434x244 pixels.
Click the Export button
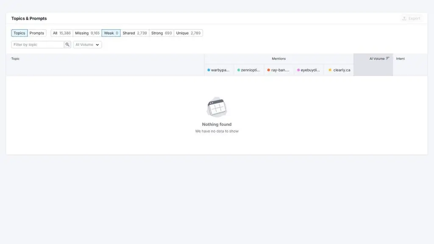click(x=411, y=19)
